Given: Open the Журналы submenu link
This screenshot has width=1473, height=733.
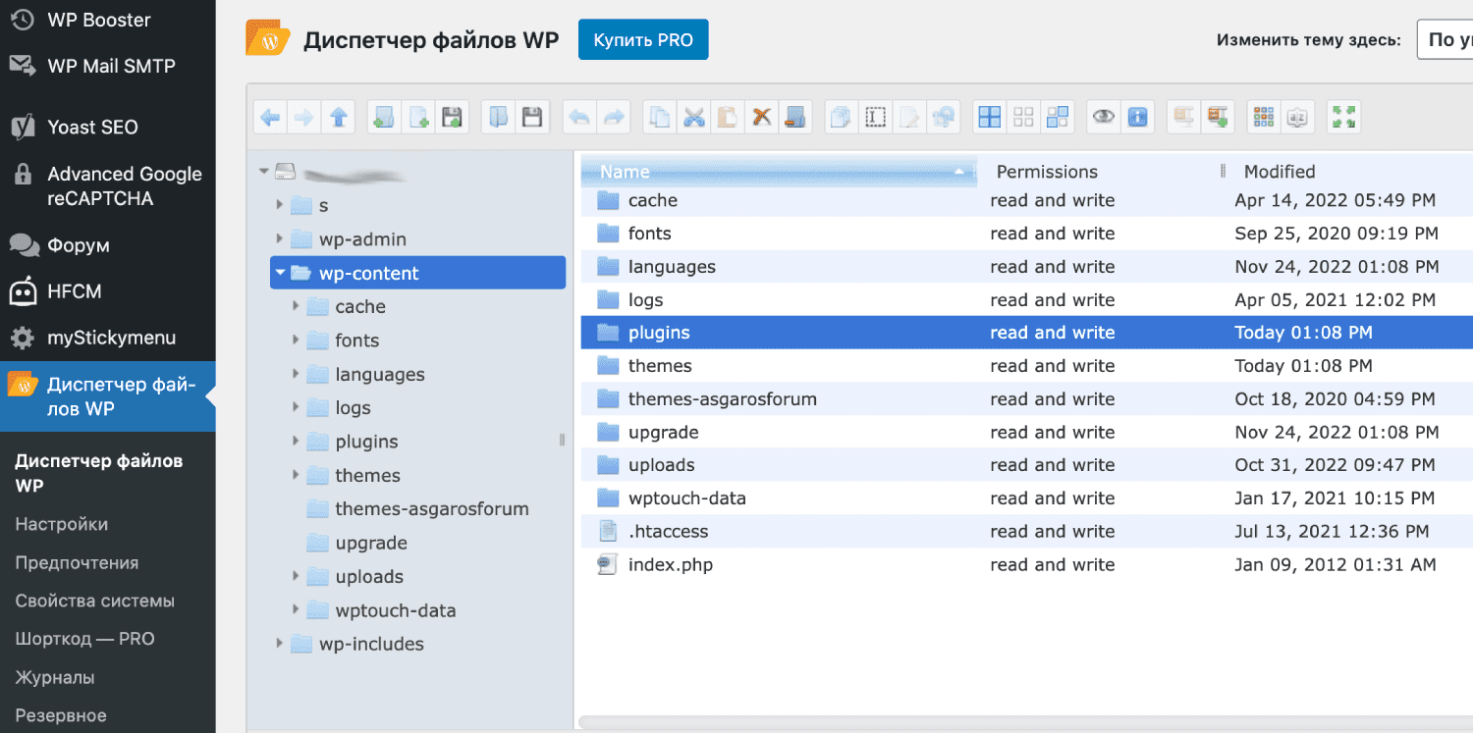Looking at the screenshot, I should click(55, 677).
